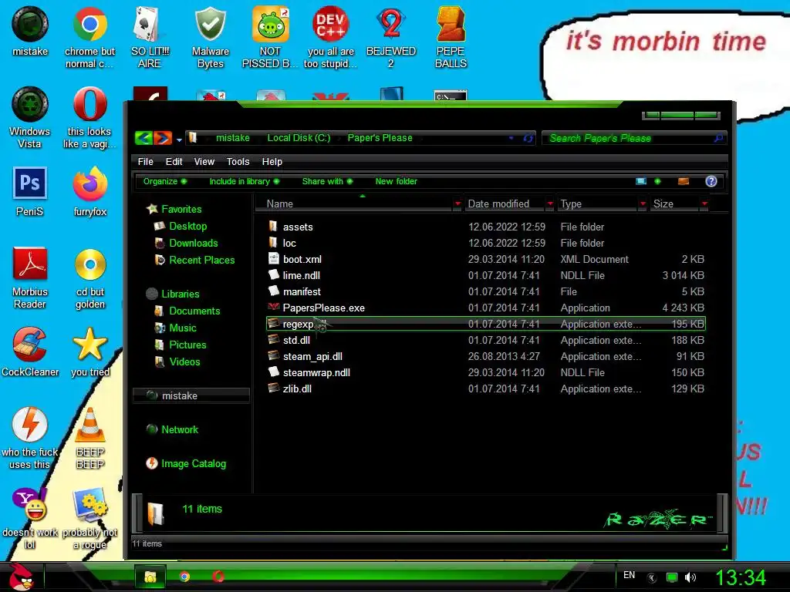Open the Name column filter dropdown
Screen dimensions: 790x592
(457, 203)
